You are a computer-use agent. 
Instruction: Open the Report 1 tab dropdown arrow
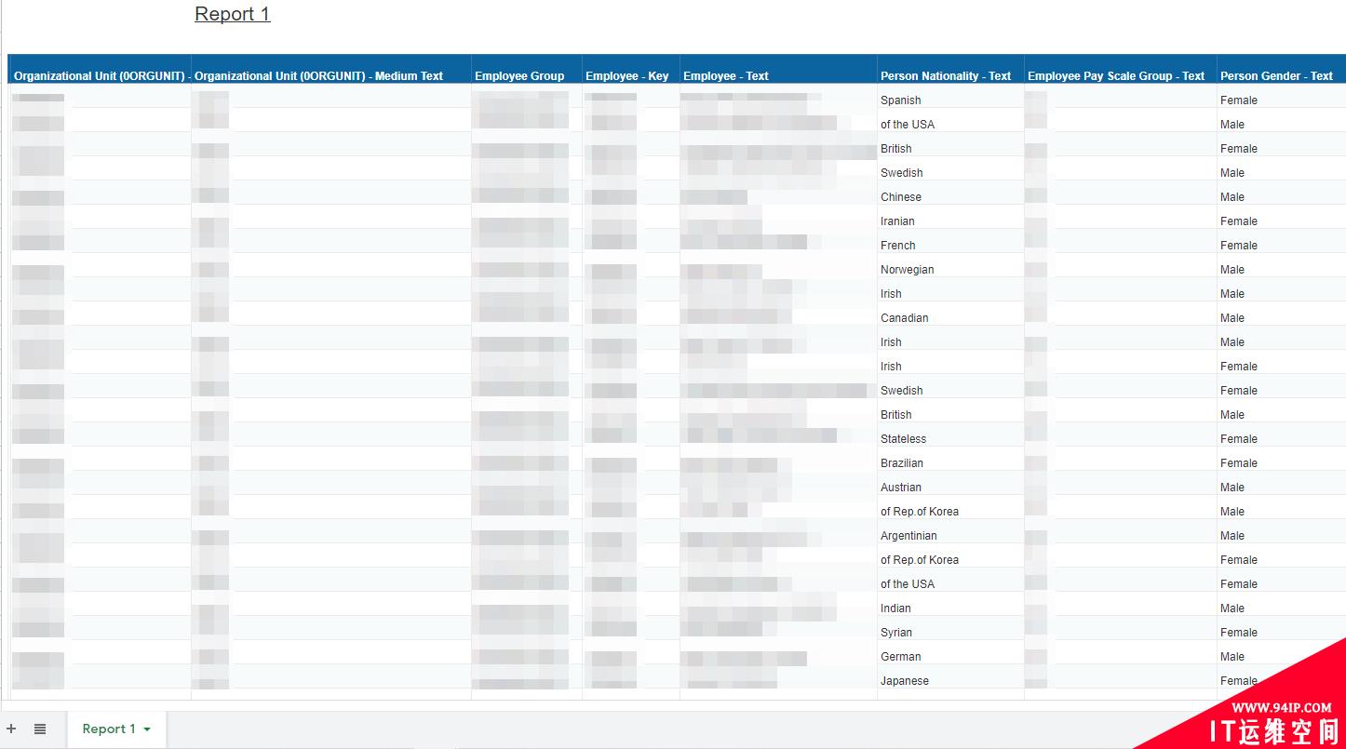tap(147, 729)
